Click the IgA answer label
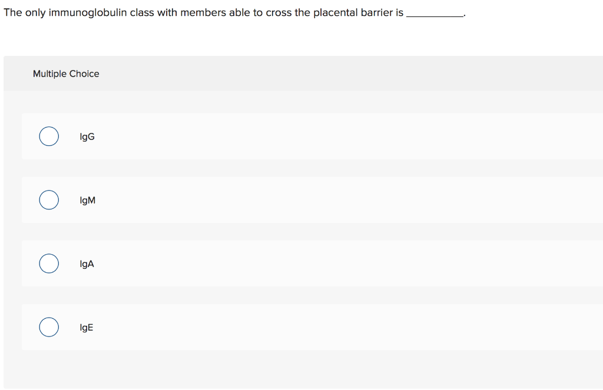The width and height of the screenshot is (603, 390). pos(86,263)
